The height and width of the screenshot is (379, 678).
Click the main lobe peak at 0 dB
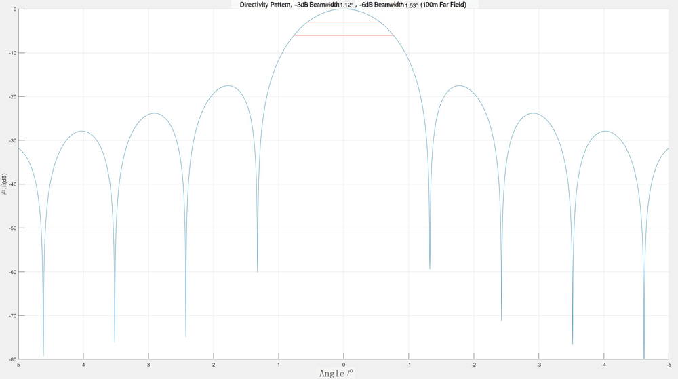point(343,9)
